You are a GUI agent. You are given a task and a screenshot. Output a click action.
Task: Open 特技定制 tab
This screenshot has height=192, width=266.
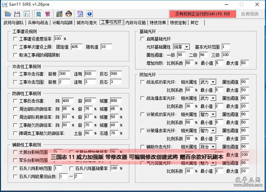coord(178,23)
